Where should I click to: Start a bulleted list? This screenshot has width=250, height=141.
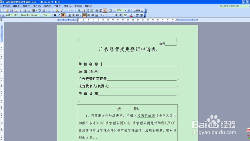coord(112,15)
